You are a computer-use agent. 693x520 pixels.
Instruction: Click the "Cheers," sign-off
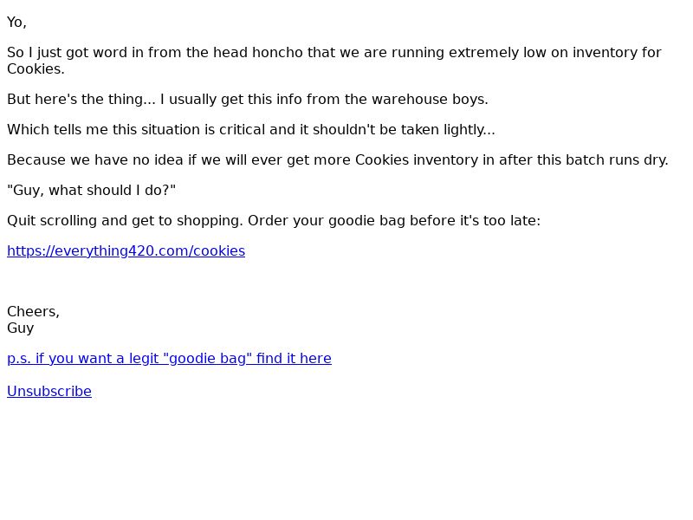point(33,311)
